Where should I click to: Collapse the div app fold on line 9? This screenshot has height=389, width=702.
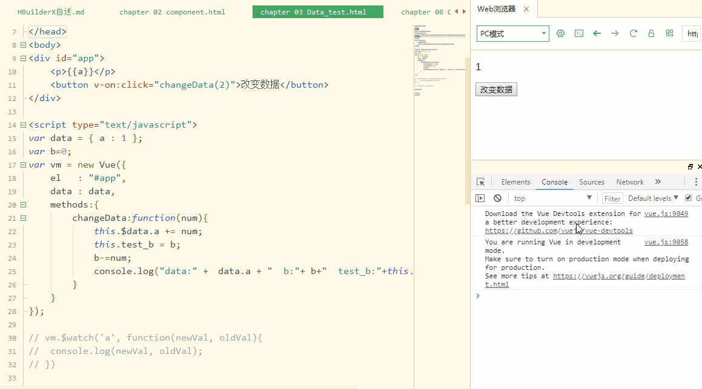23,58
